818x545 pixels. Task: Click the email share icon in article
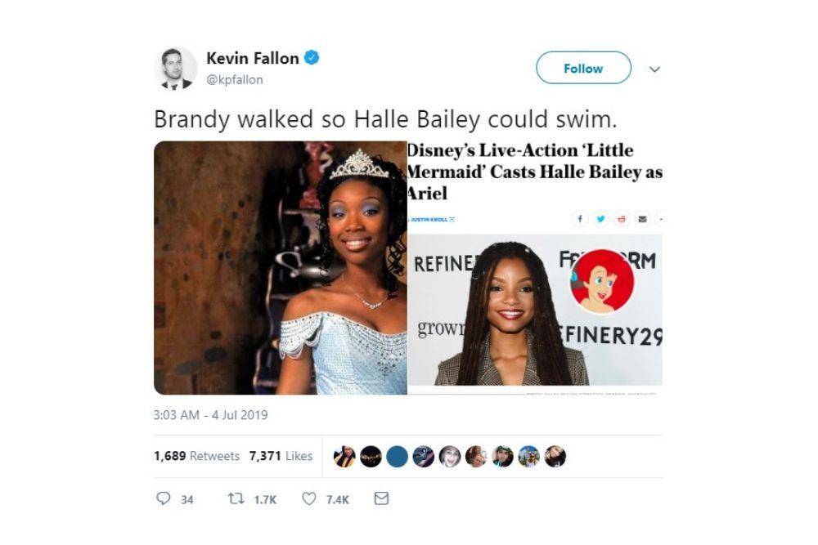642,219
